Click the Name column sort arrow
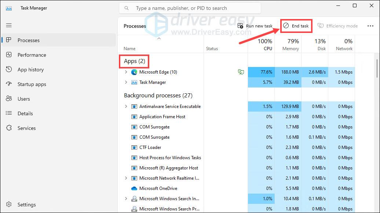This screenshot has width=380, height=213. 159,38
